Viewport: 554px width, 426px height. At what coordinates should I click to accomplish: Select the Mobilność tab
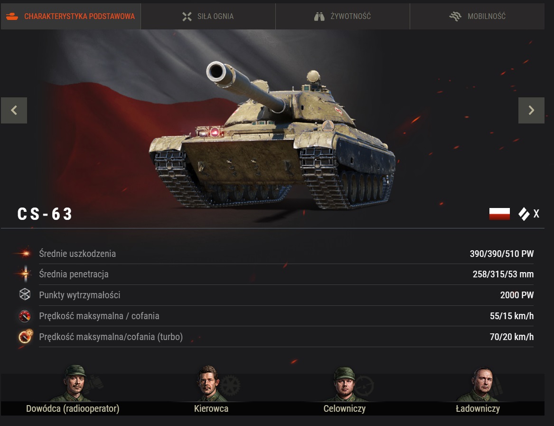pyautogui.click(x=477, y=16)
